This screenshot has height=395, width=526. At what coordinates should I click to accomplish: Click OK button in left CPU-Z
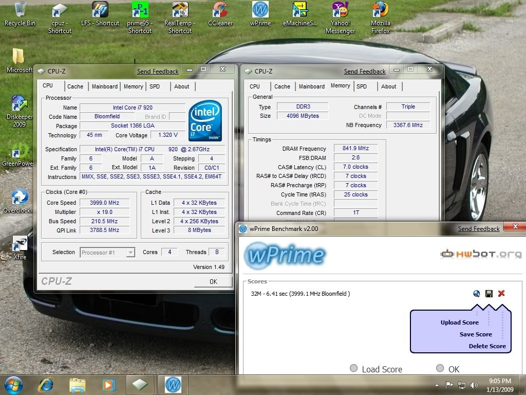pos(213,281)
